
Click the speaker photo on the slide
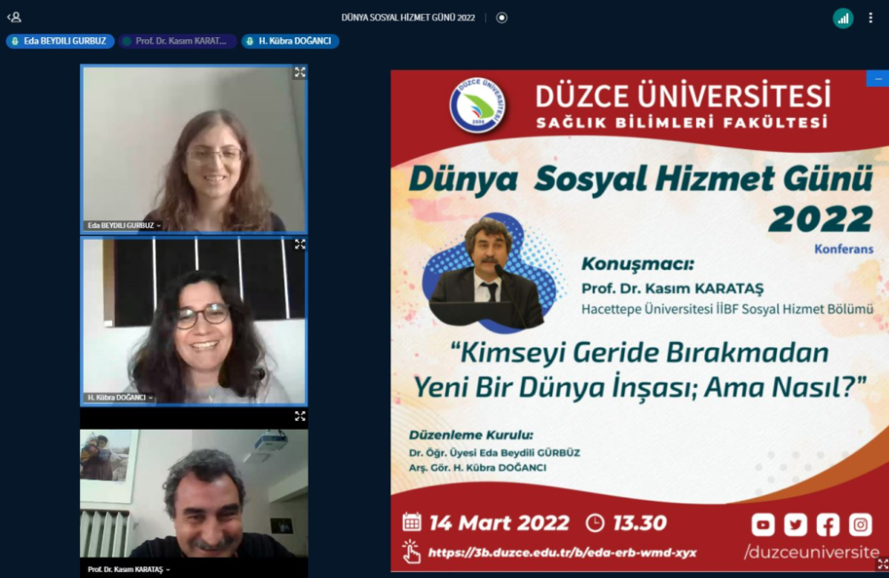click(488, 273)
